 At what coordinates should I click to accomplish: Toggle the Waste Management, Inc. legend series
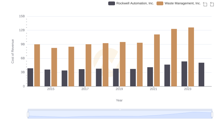tap(178, 3)
